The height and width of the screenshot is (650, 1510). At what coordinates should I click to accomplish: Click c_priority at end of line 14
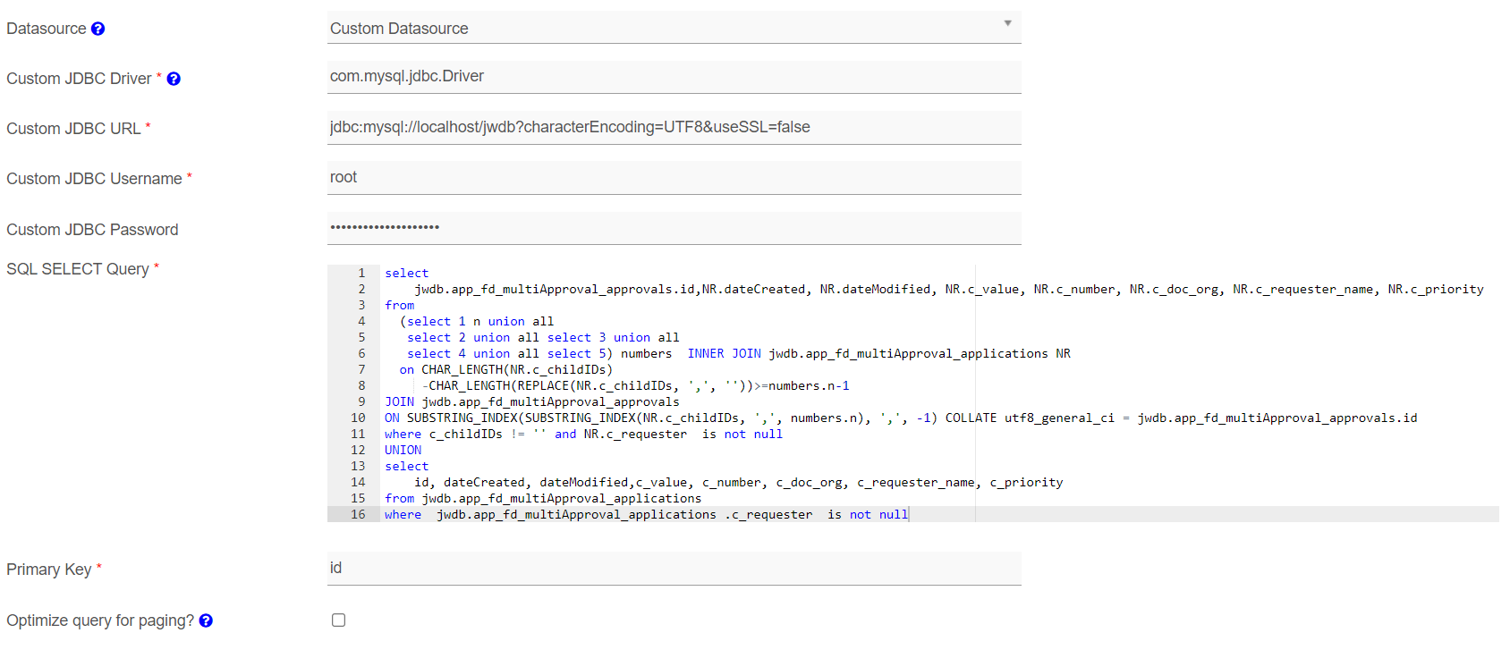pos(1026,482)
